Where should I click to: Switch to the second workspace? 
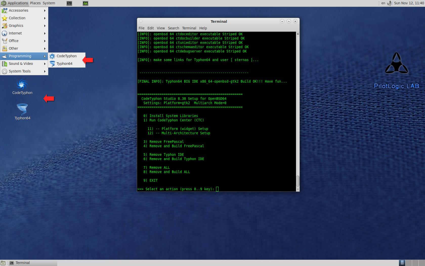click(x=409, y=263)
